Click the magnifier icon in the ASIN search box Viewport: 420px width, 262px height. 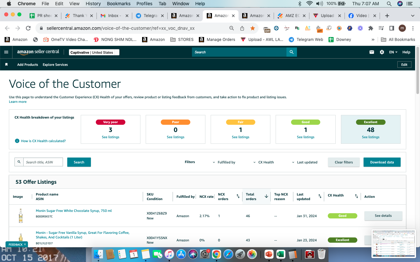point(19,162)
